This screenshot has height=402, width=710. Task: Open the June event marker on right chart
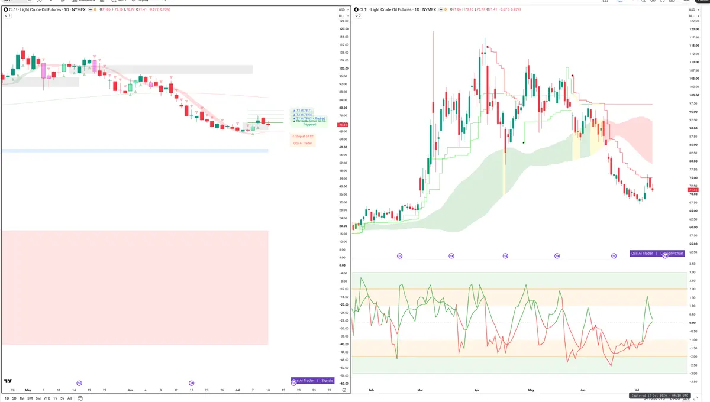tap(614, 255)
